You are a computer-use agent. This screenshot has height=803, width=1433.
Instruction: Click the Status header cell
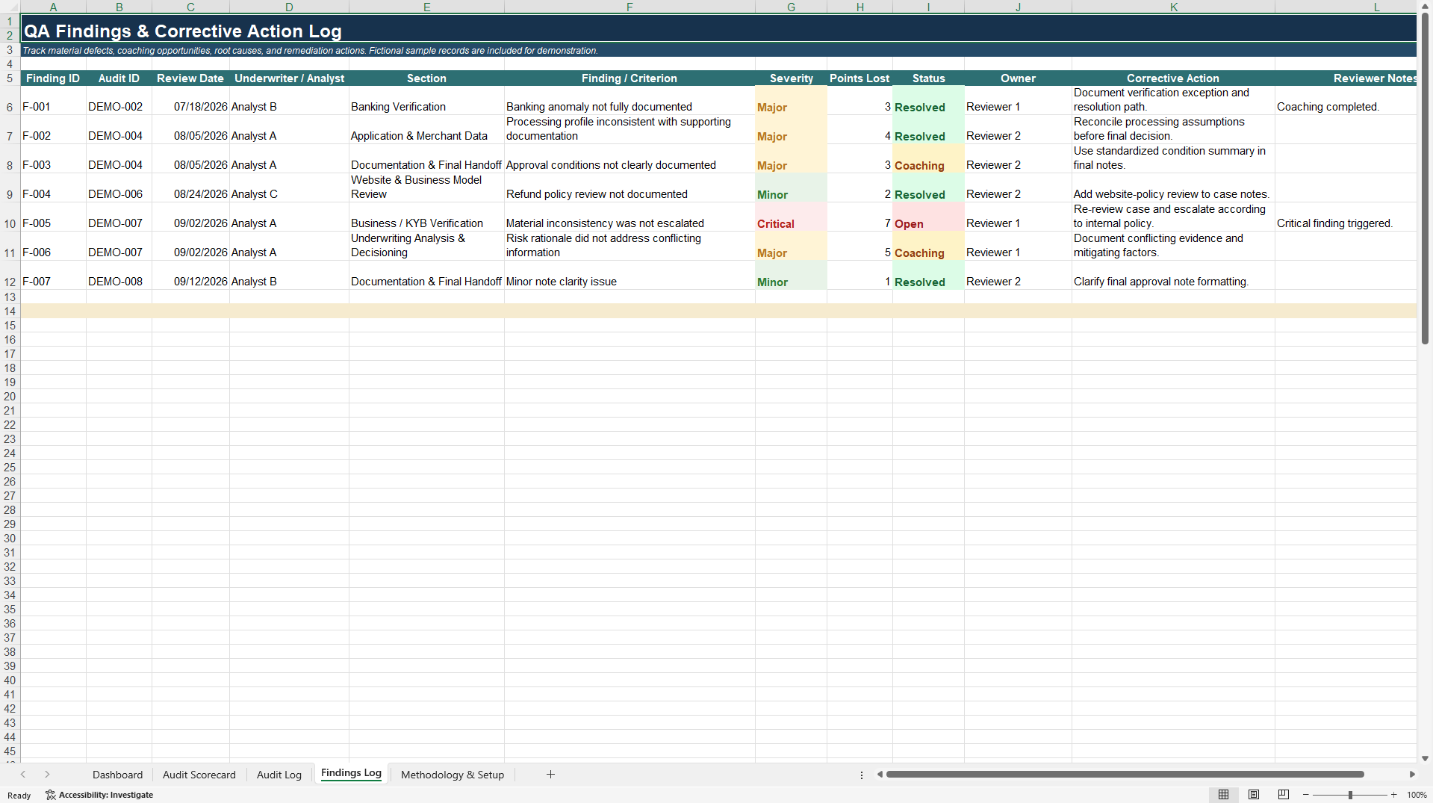coord(928,78)
